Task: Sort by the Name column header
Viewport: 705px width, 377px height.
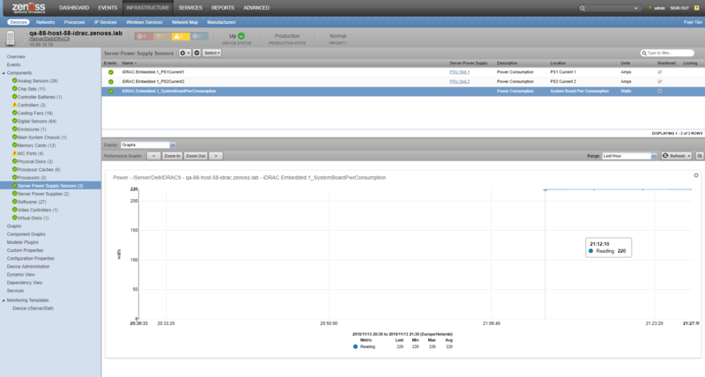Action: pyautogui.click(x=128, y=63)
